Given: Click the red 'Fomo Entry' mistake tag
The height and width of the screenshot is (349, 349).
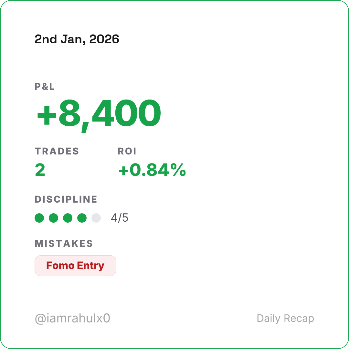Looking at the screenshot, I should (75, 266).
